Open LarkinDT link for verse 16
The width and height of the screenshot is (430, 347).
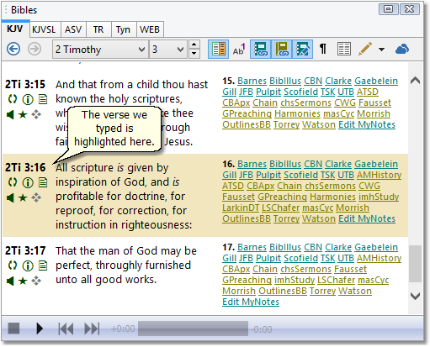tap(241, 208)
